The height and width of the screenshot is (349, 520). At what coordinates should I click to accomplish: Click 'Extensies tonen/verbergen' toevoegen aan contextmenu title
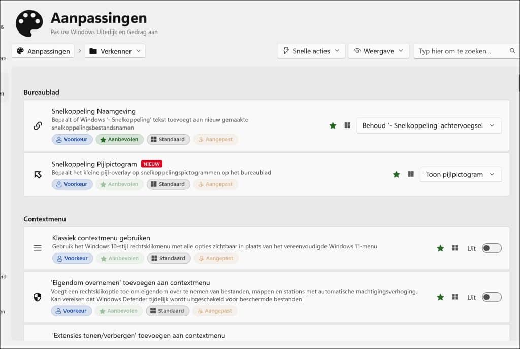pyautogui.click(x=139, y=335)
